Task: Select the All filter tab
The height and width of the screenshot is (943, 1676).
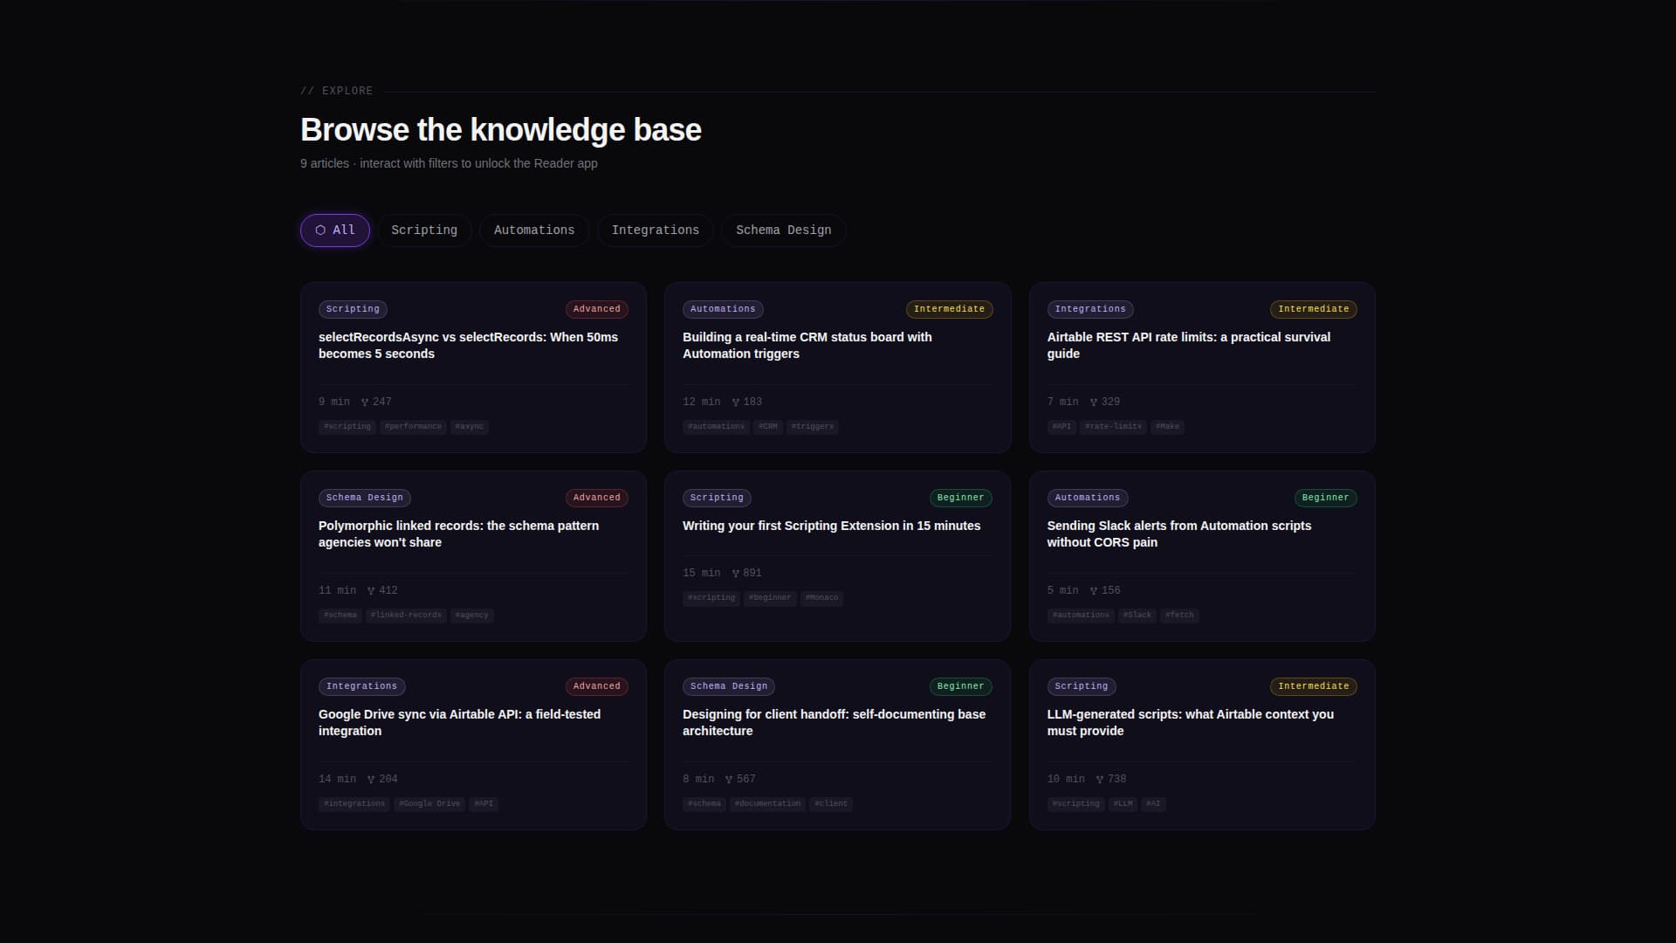Action: click(335, 230)
